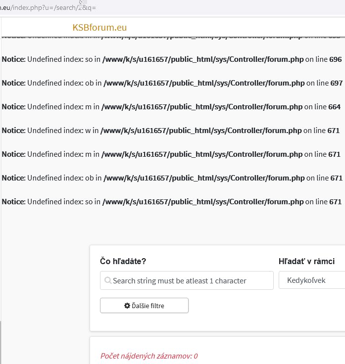Click the gear icon on Ďalšie filtre
The image size is (345, 364).
pos(127,306)
